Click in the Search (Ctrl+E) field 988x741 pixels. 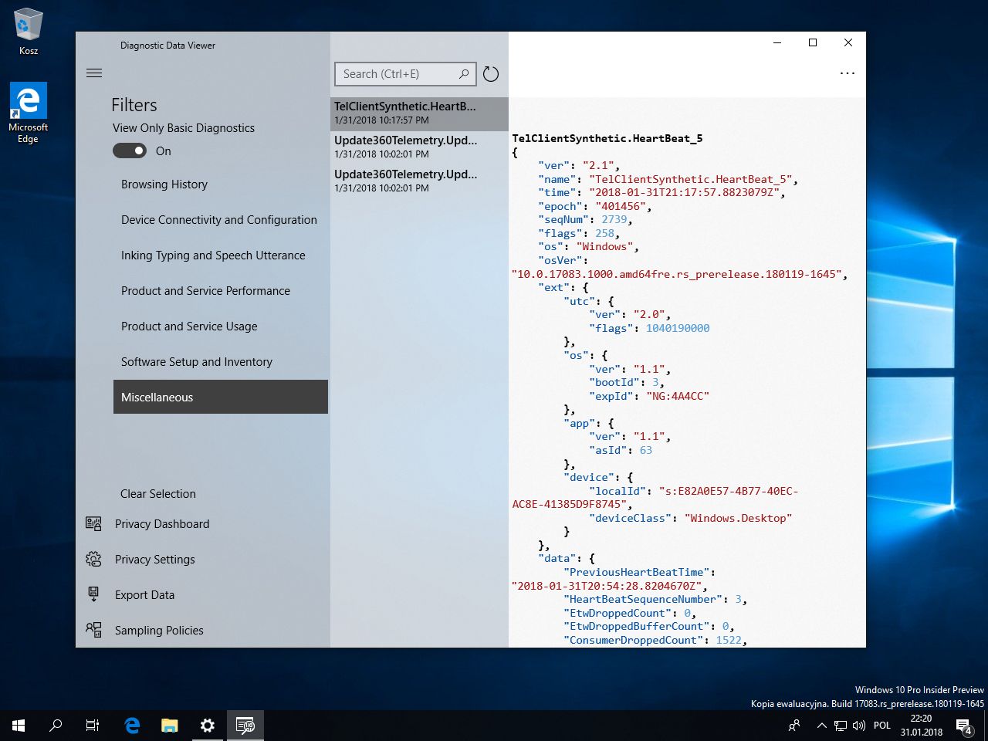(x=394, y=74)
